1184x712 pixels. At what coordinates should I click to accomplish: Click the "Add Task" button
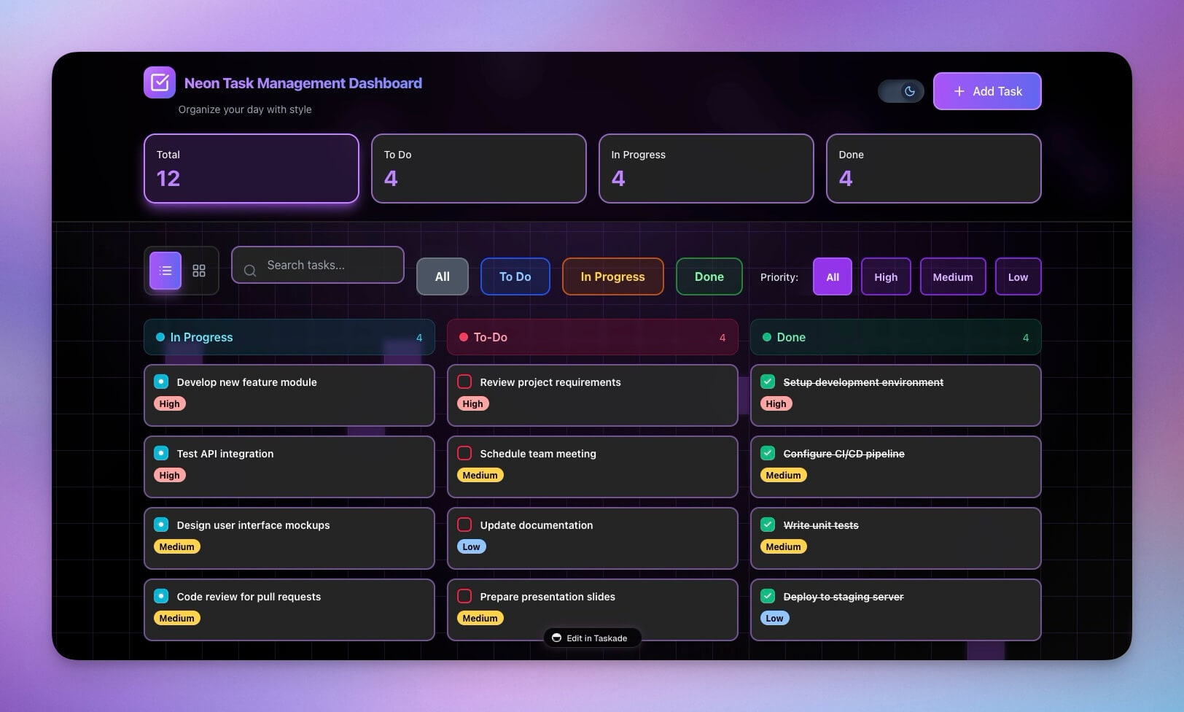pos(987,91)
